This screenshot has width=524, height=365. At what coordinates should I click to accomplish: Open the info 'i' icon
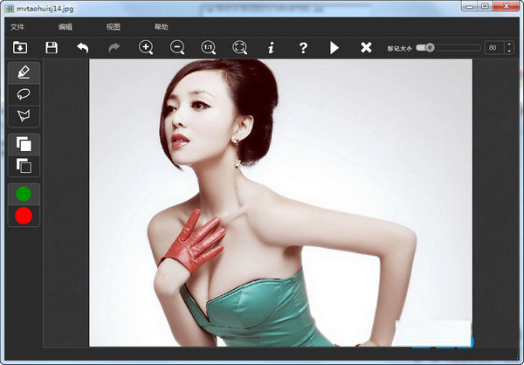pos(271,47)
